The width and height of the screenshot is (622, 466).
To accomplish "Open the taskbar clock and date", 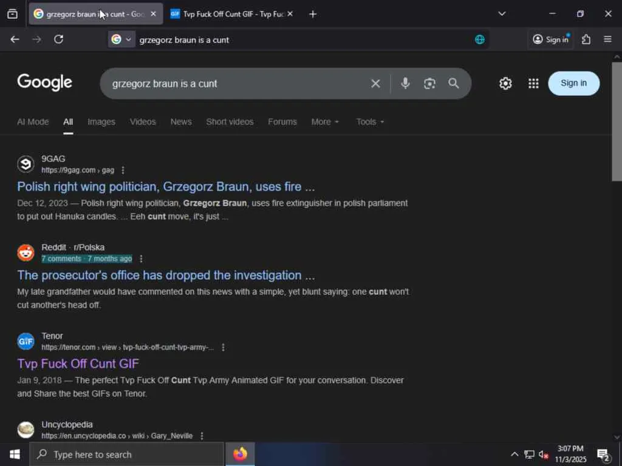I will pyautogui.click(x=570, y=454).
